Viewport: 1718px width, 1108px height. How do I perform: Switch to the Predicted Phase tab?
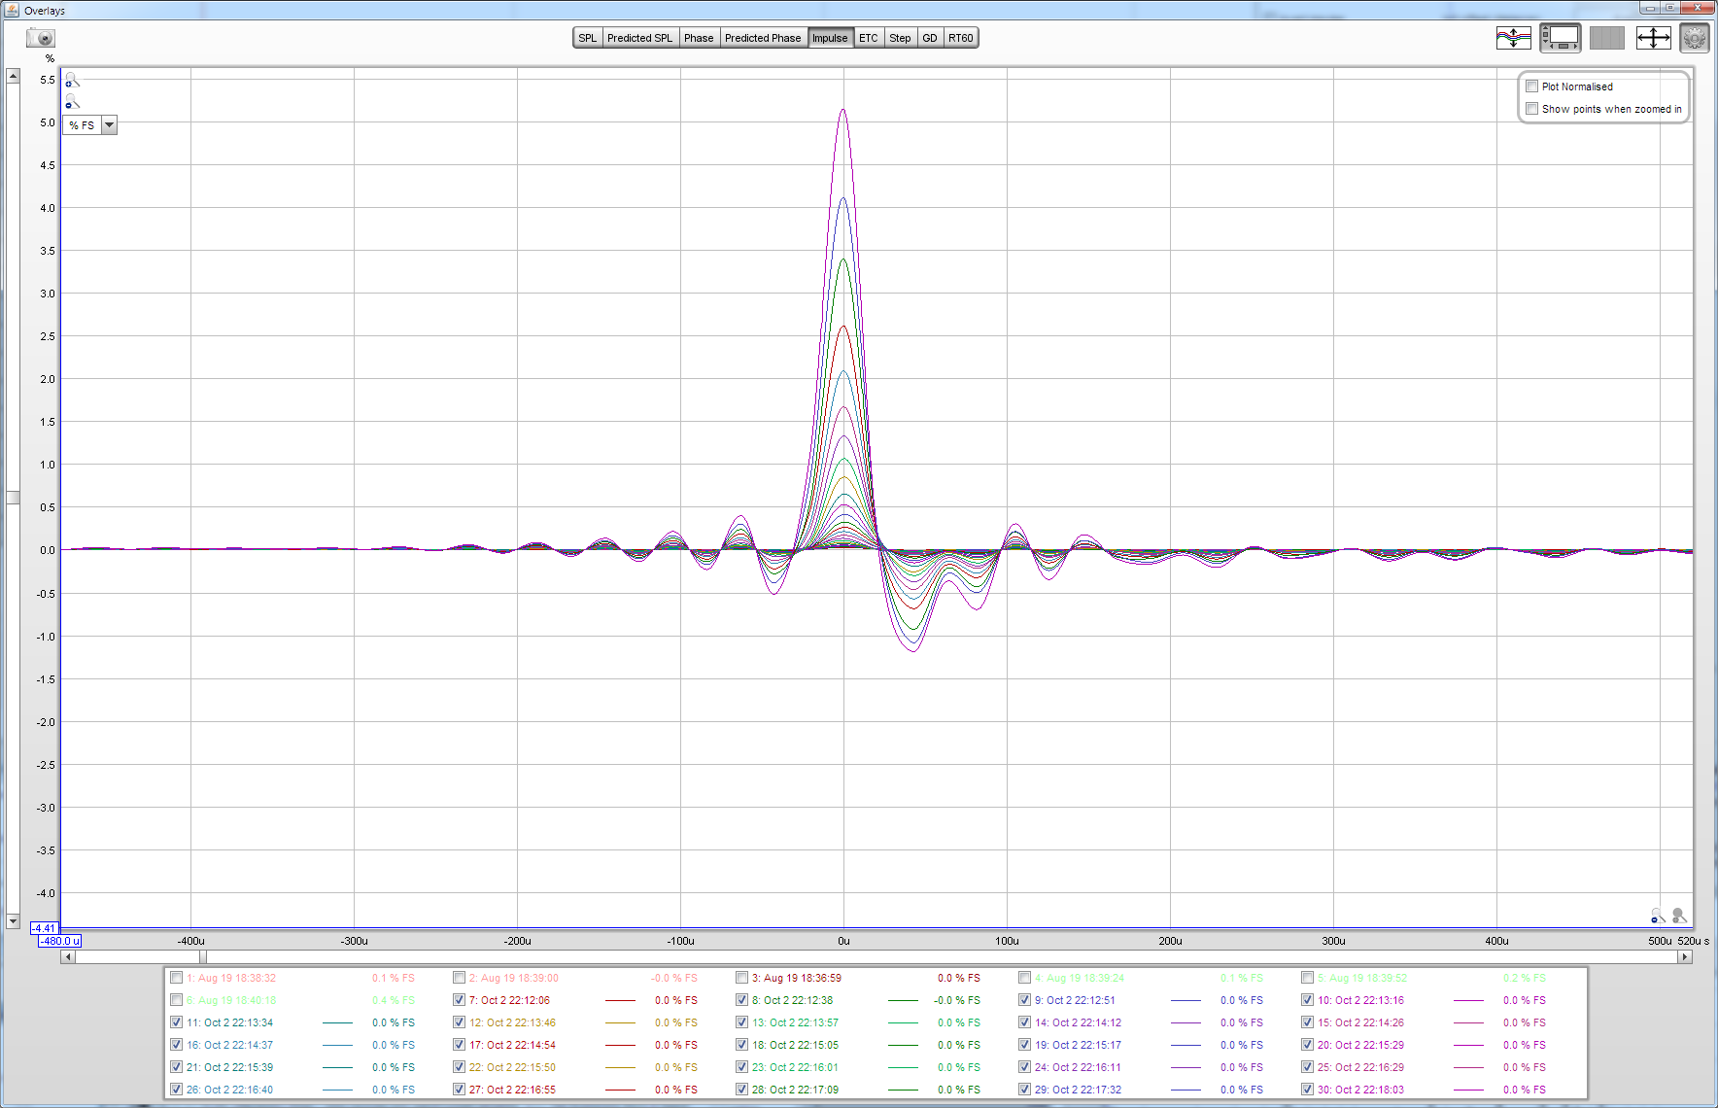point(763,38)
